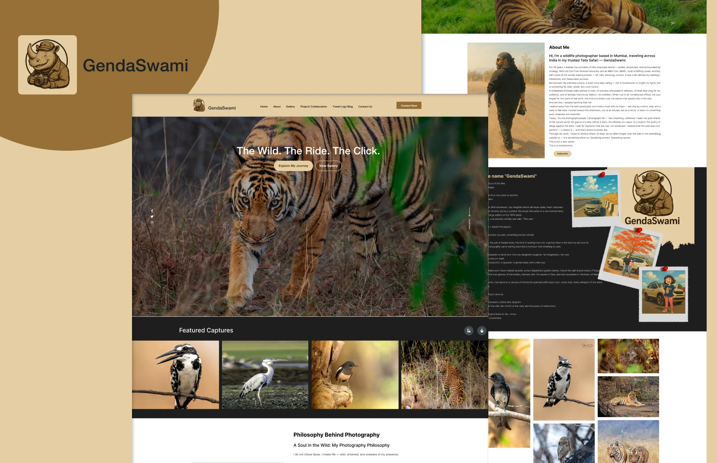717x463 pixels.
Task: Open the Travel Log/ Blog page
Action: [343, 107]
